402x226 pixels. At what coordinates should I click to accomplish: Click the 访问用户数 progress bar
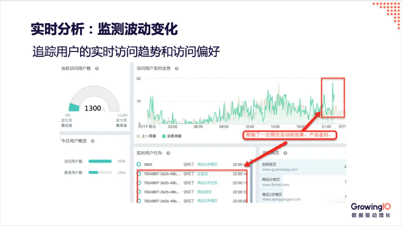(100, 161)
